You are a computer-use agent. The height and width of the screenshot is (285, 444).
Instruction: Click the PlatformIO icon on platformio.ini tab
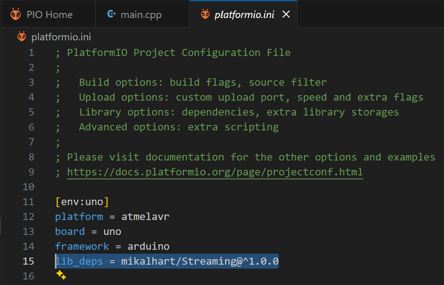click(205, 14)
